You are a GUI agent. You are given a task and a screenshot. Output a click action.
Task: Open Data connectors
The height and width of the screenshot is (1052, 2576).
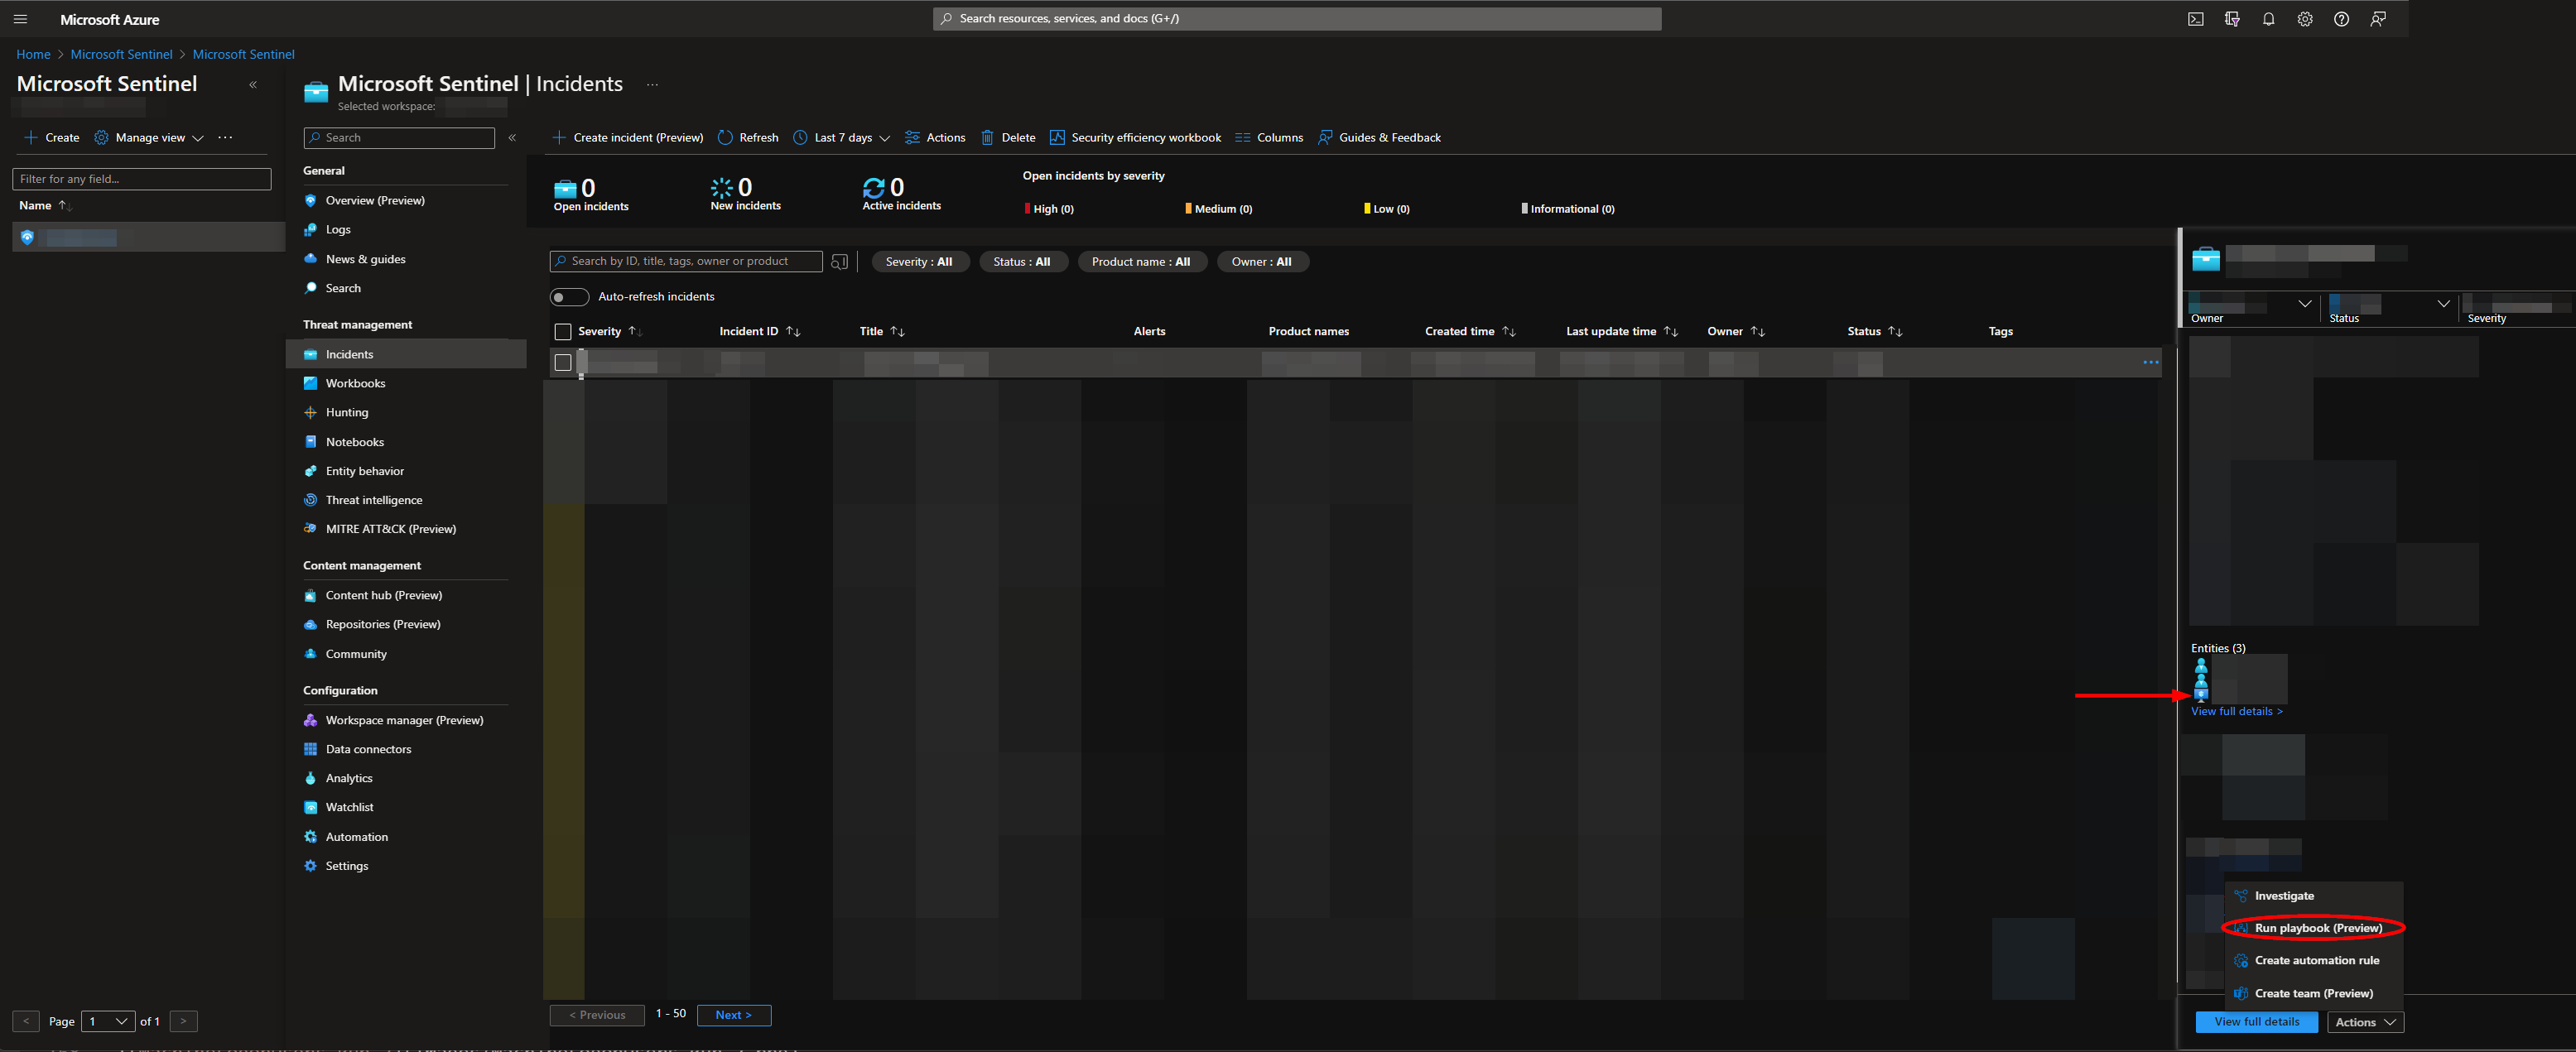coord(368,749)
